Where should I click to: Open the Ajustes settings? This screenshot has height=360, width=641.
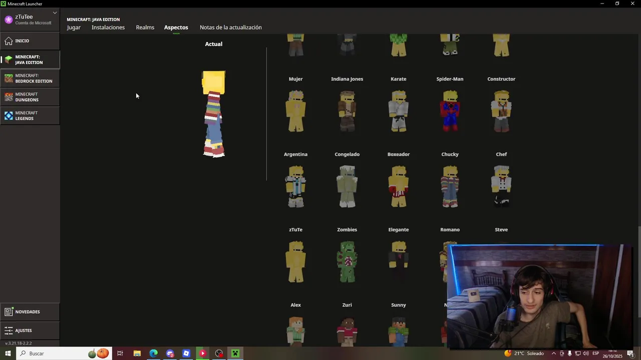[x=30, y=330]
